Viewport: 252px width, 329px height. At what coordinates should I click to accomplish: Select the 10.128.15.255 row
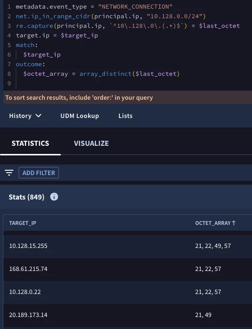(127, 246)
